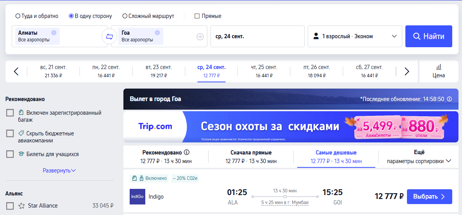Tick the Star Alliance filter
The height and width of the screenshot is (215, 462).
coord(10,206)
